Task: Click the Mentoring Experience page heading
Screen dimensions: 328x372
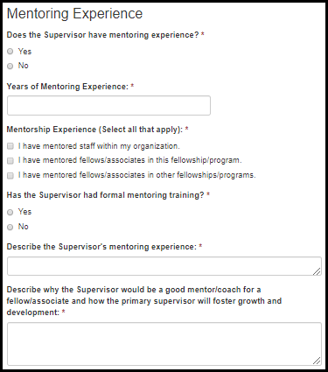Action: point(74,14)
